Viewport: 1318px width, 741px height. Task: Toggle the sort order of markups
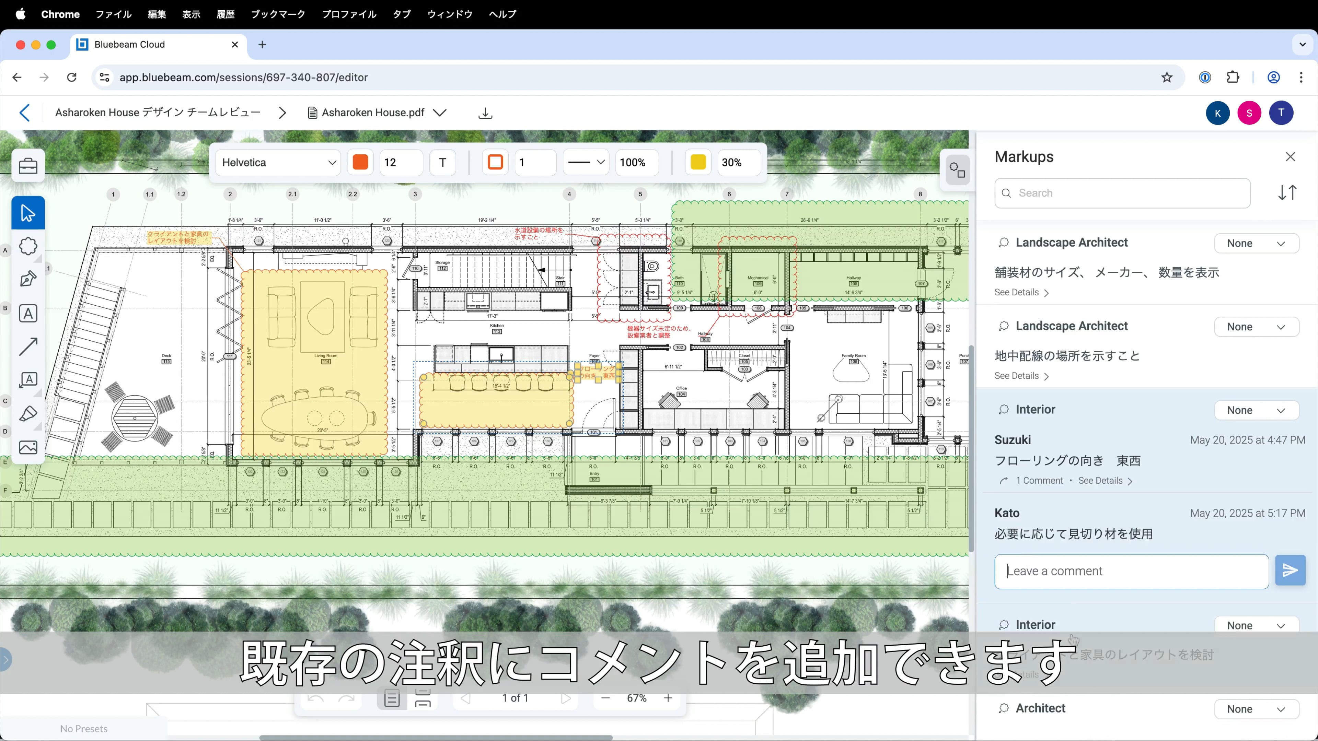tap(1287, 193)
